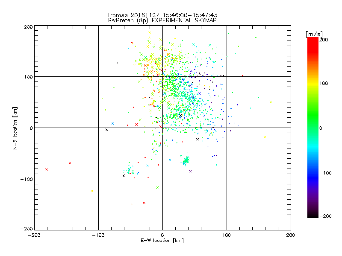Click the '200' tick label on the E-W axis
The width and height of the screenshot is (342, 256).
pos(291,235)
